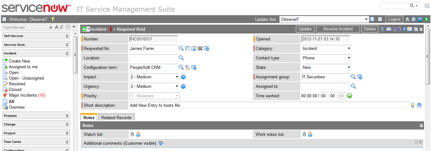Click the attachment paperclip icon
This screenshot has width=431, height=151.
pos(382,29)
